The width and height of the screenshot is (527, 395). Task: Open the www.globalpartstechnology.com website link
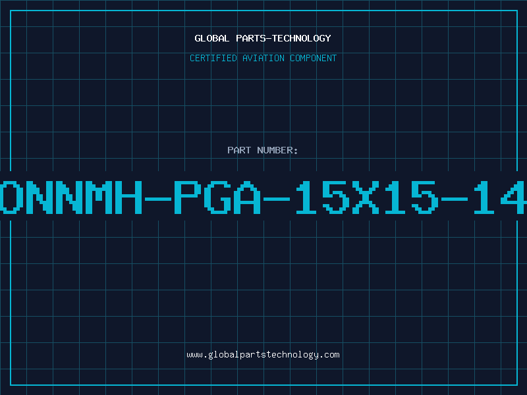pos(263,355)
